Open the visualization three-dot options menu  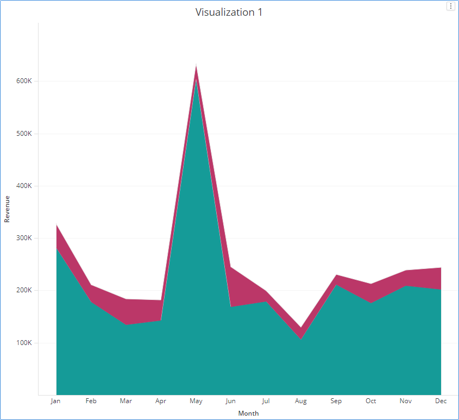450,6
